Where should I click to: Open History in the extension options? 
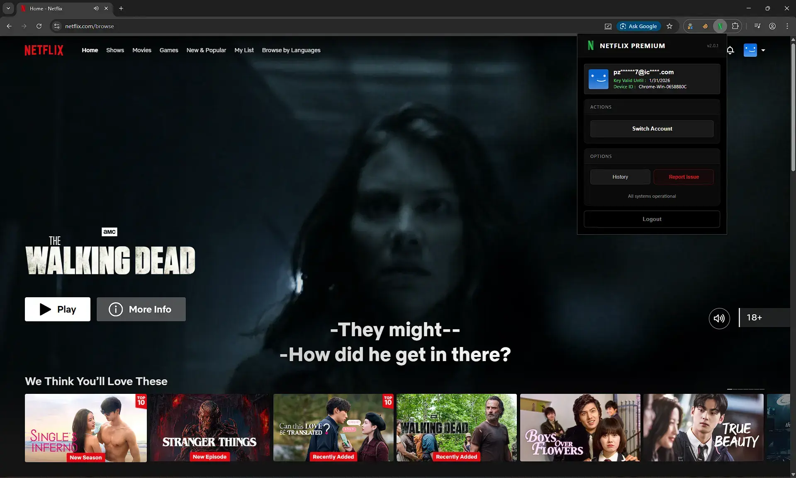[x=620, y=177]
